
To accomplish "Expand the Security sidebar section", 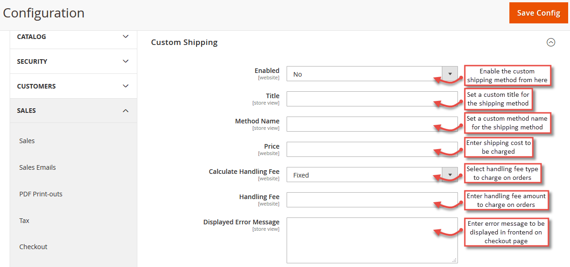I will tap(73, 61).
